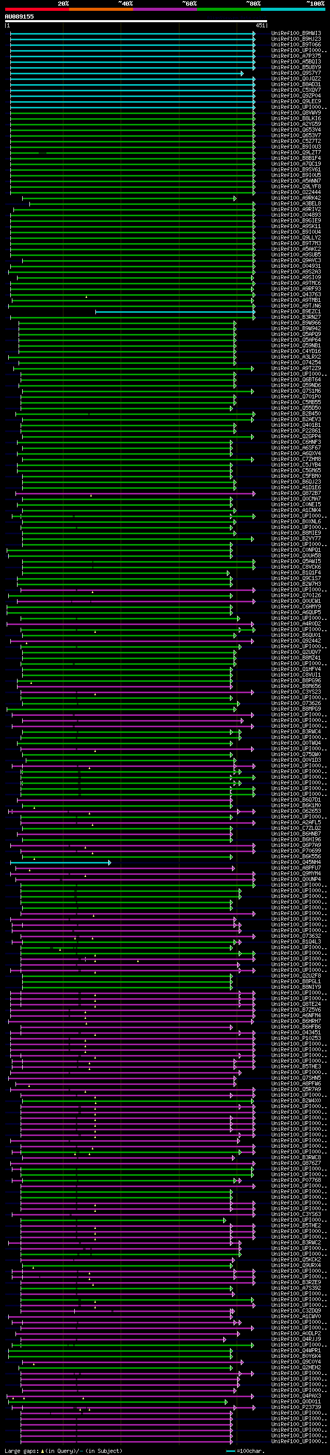Select the UniRef100_O62653 hit label
330x1455 pixels.
pos(296,811)
